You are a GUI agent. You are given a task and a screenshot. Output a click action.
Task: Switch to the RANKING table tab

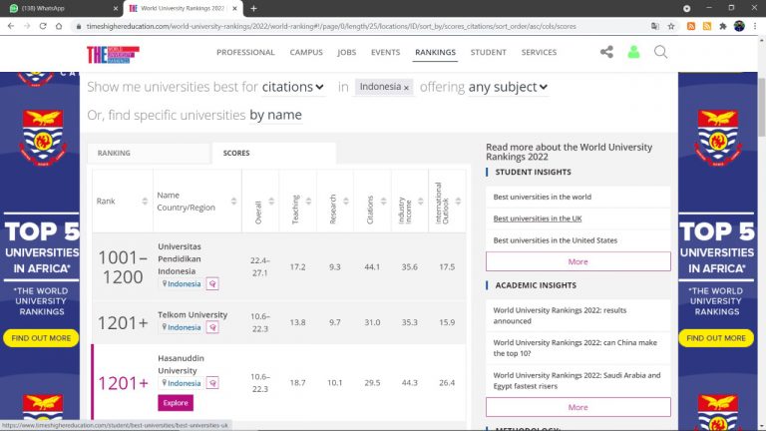click(149, 153)
